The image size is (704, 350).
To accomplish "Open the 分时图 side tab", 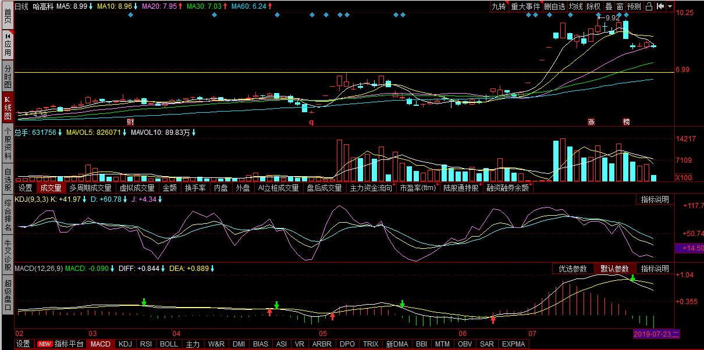I will [x=8, y=77].
